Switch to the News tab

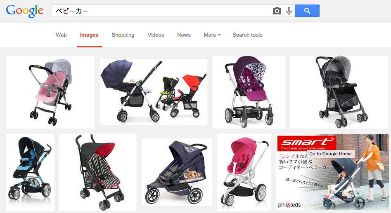(x=184, y=35)
